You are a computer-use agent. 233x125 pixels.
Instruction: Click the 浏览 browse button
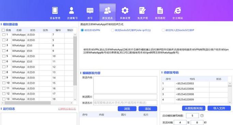[127, 109]
